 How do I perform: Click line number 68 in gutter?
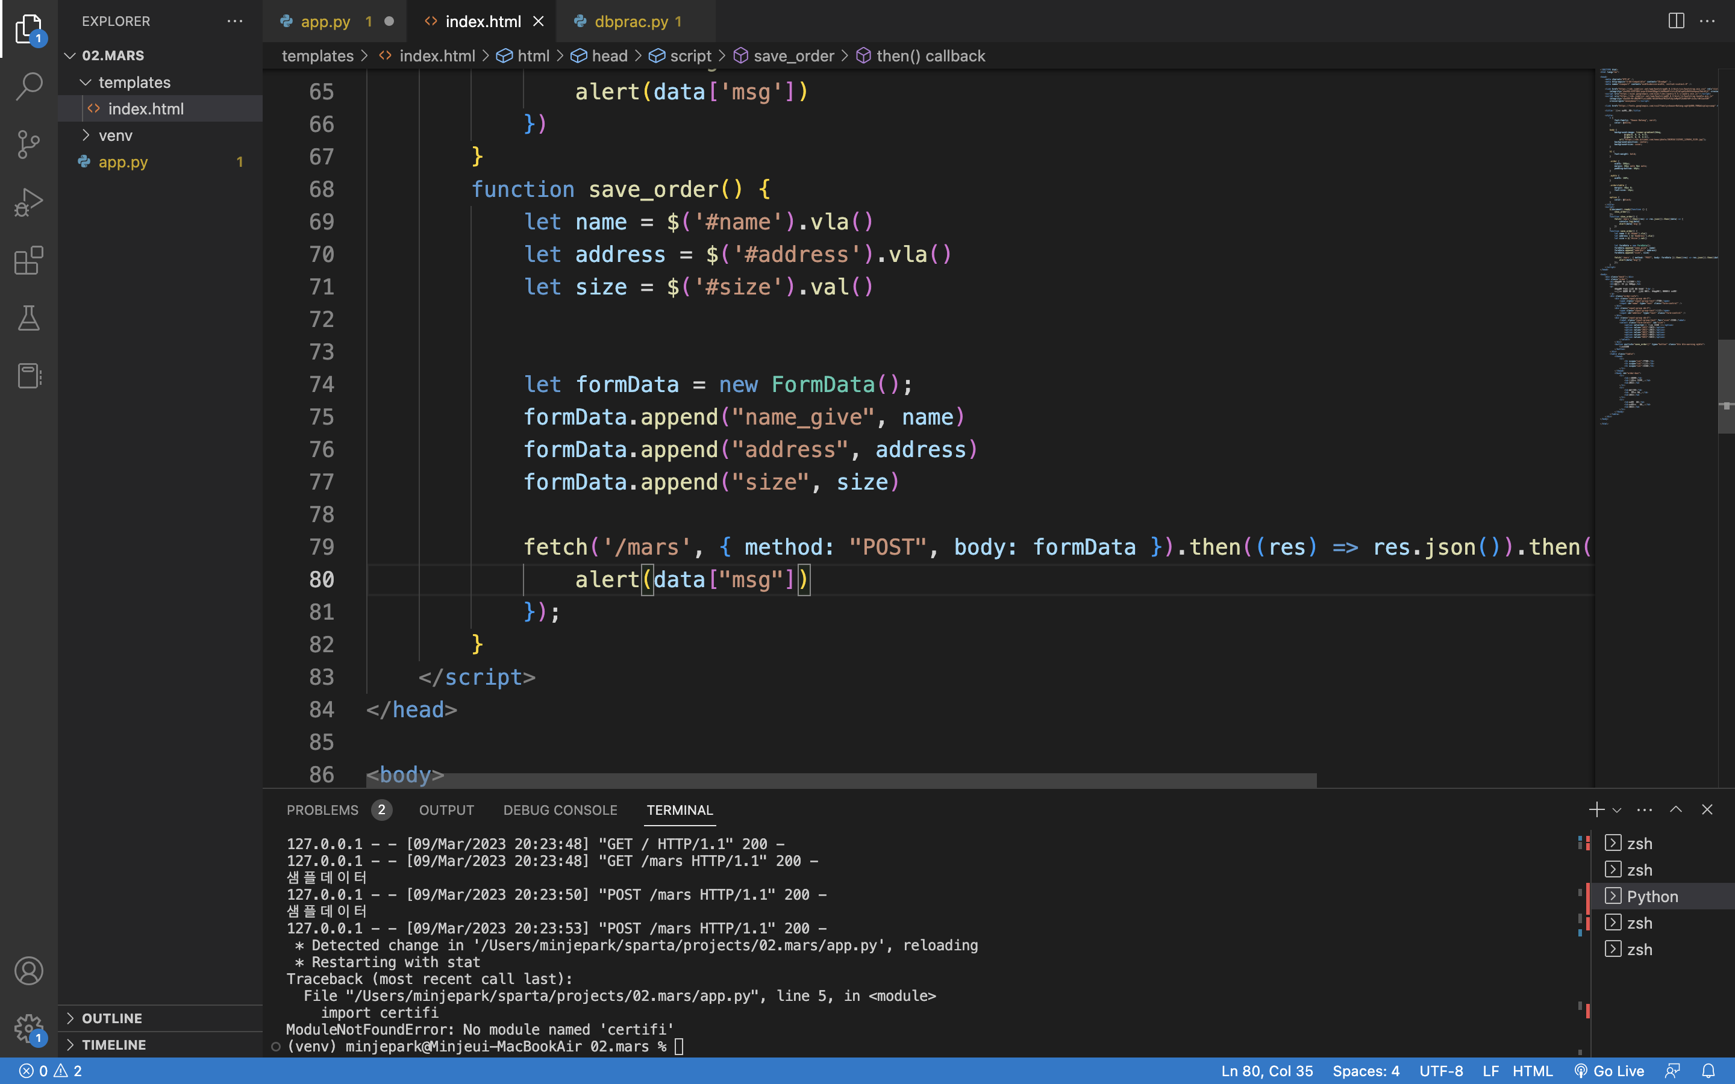[x=322, y=189]
